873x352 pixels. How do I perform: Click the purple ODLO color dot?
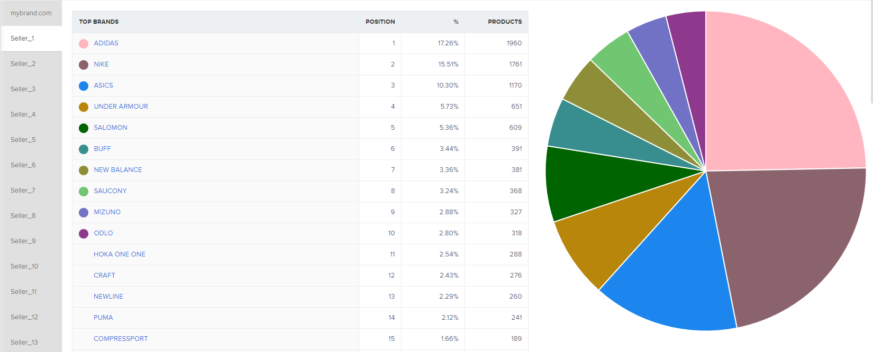(84, 233)
